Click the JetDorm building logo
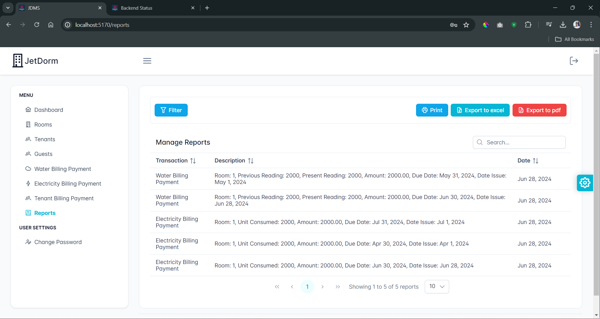This screenshot has width=600, height=319. [17, 61]
